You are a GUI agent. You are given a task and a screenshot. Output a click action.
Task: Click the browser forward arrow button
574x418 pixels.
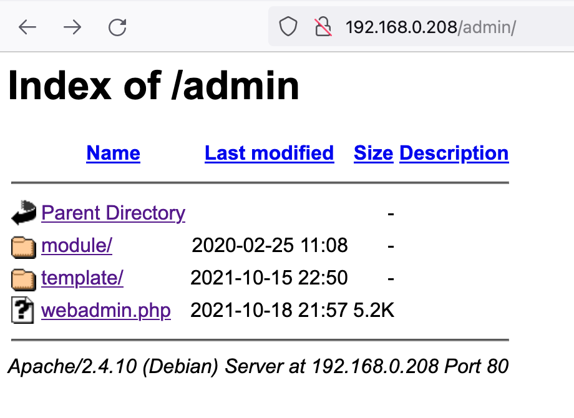coord(72,27)
